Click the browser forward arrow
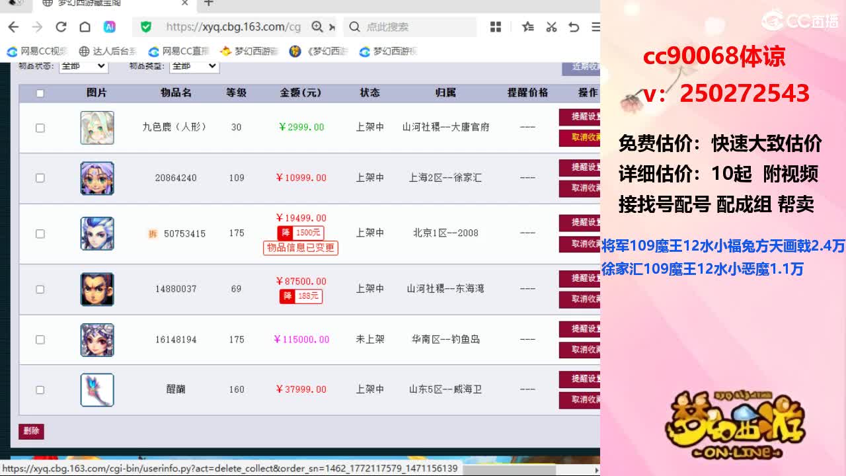Image resolution: width=846 pixels, height=476 pixels. [x=37, y=27]
